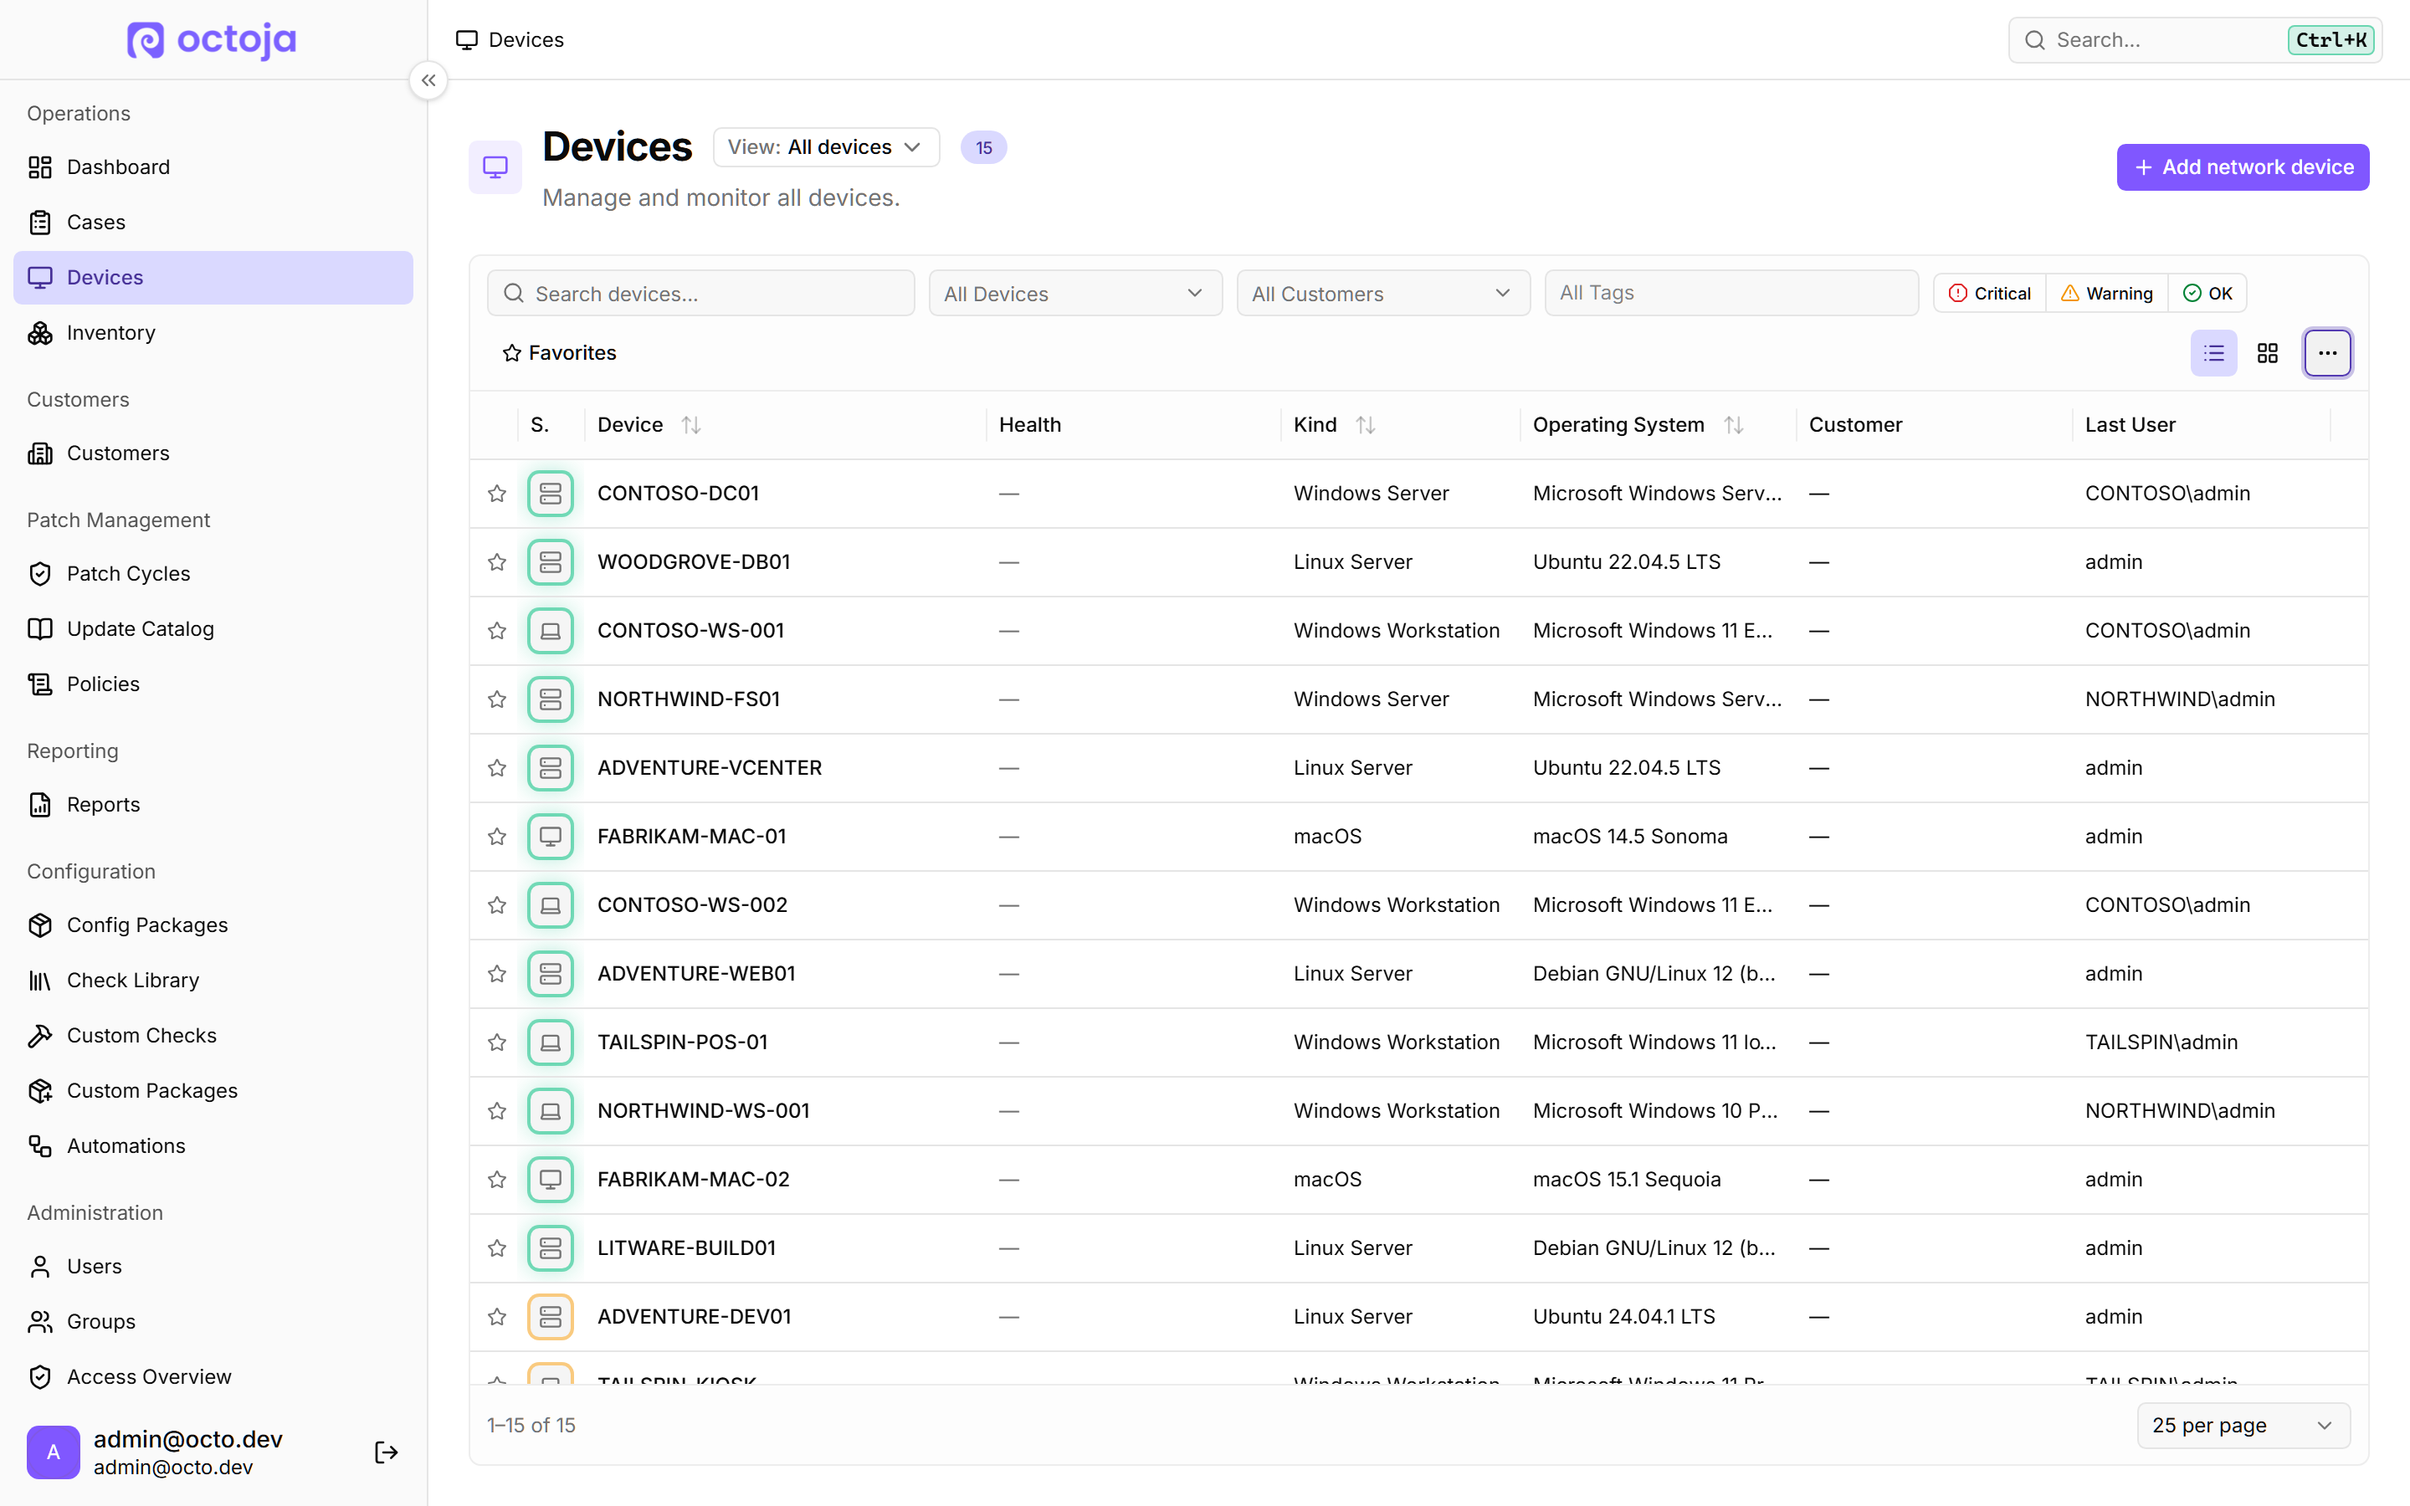Sort by Device column arrows

click(691, 425)
